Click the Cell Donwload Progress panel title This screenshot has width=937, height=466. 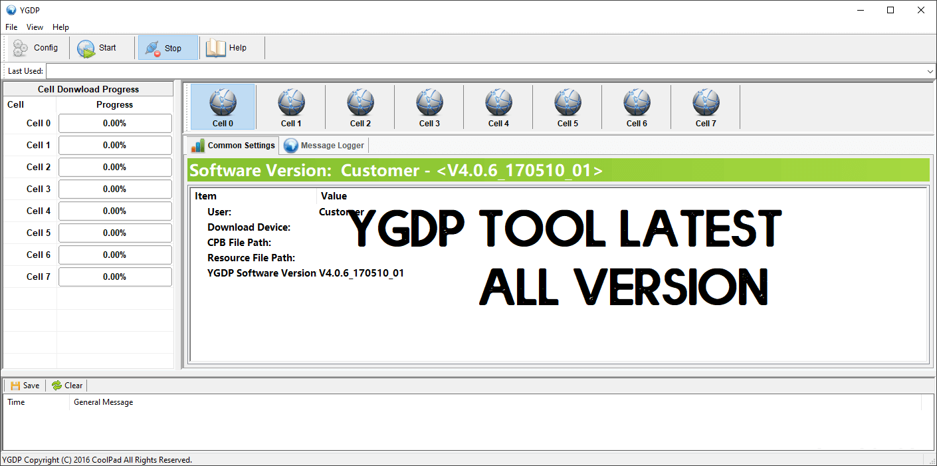point(88,89)
